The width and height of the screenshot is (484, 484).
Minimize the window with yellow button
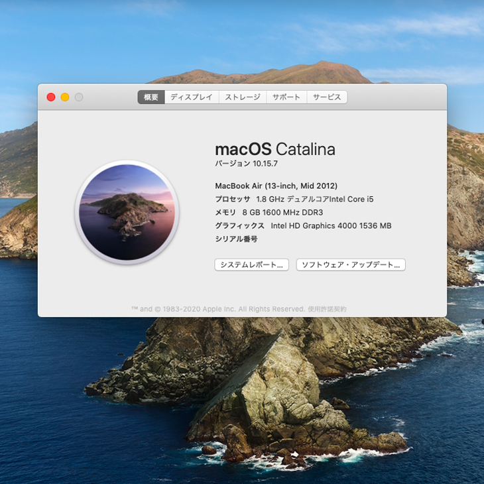pyautogui.click(x=65, y=97)
